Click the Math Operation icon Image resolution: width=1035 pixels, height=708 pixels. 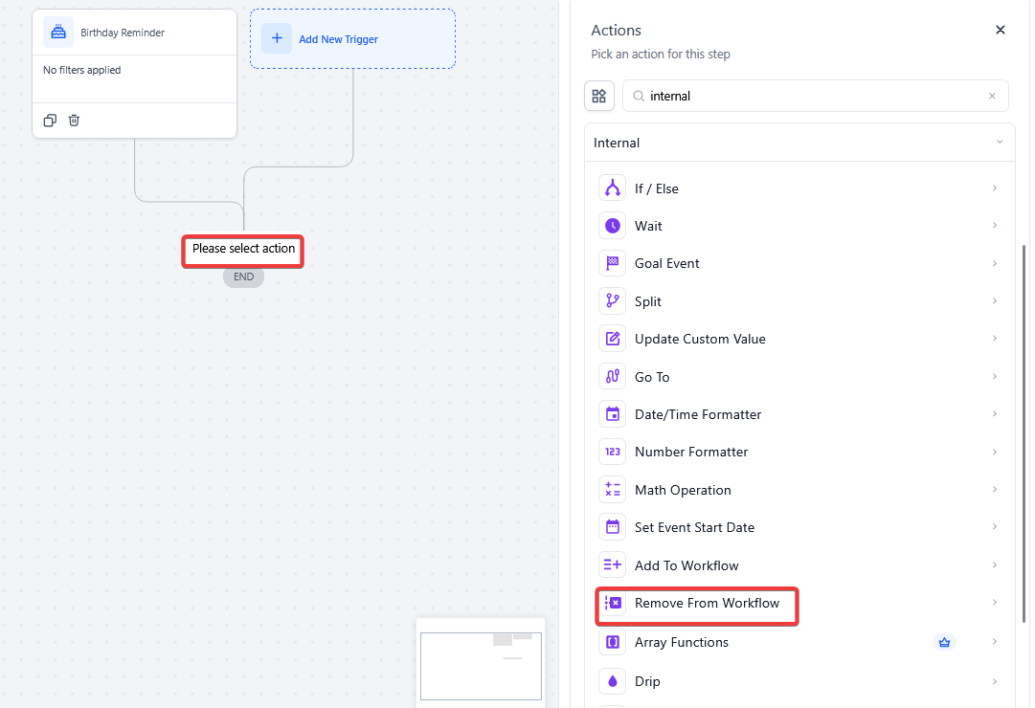pyautogui.click(x=613, y=490)
